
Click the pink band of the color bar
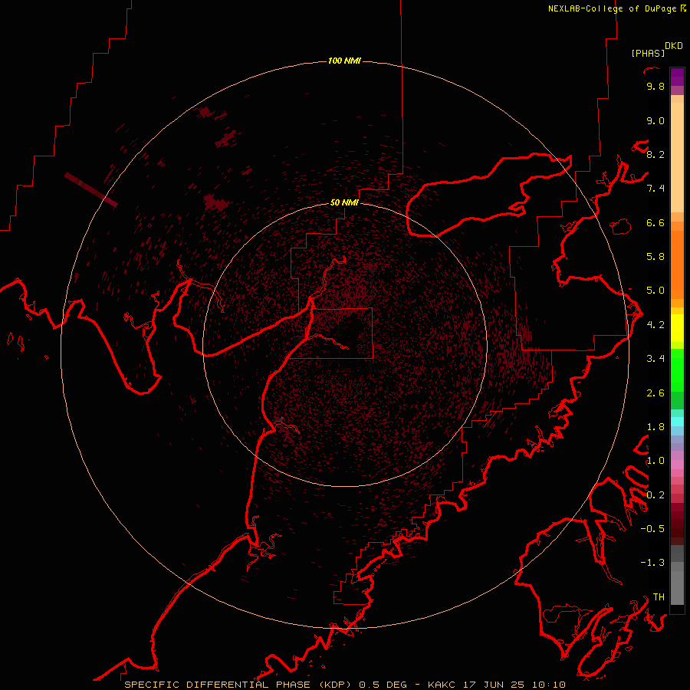click(677, 465)
